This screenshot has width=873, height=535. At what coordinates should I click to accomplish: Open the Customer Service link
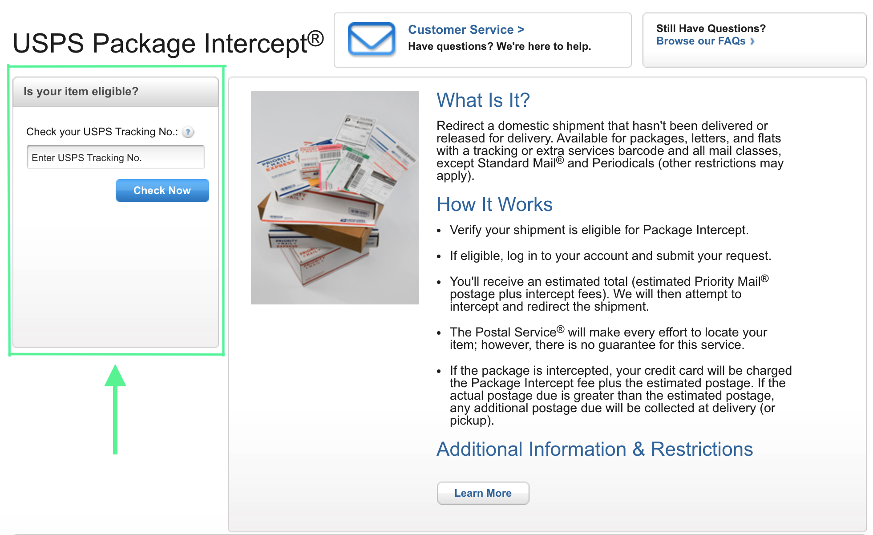tap(466, 30)
